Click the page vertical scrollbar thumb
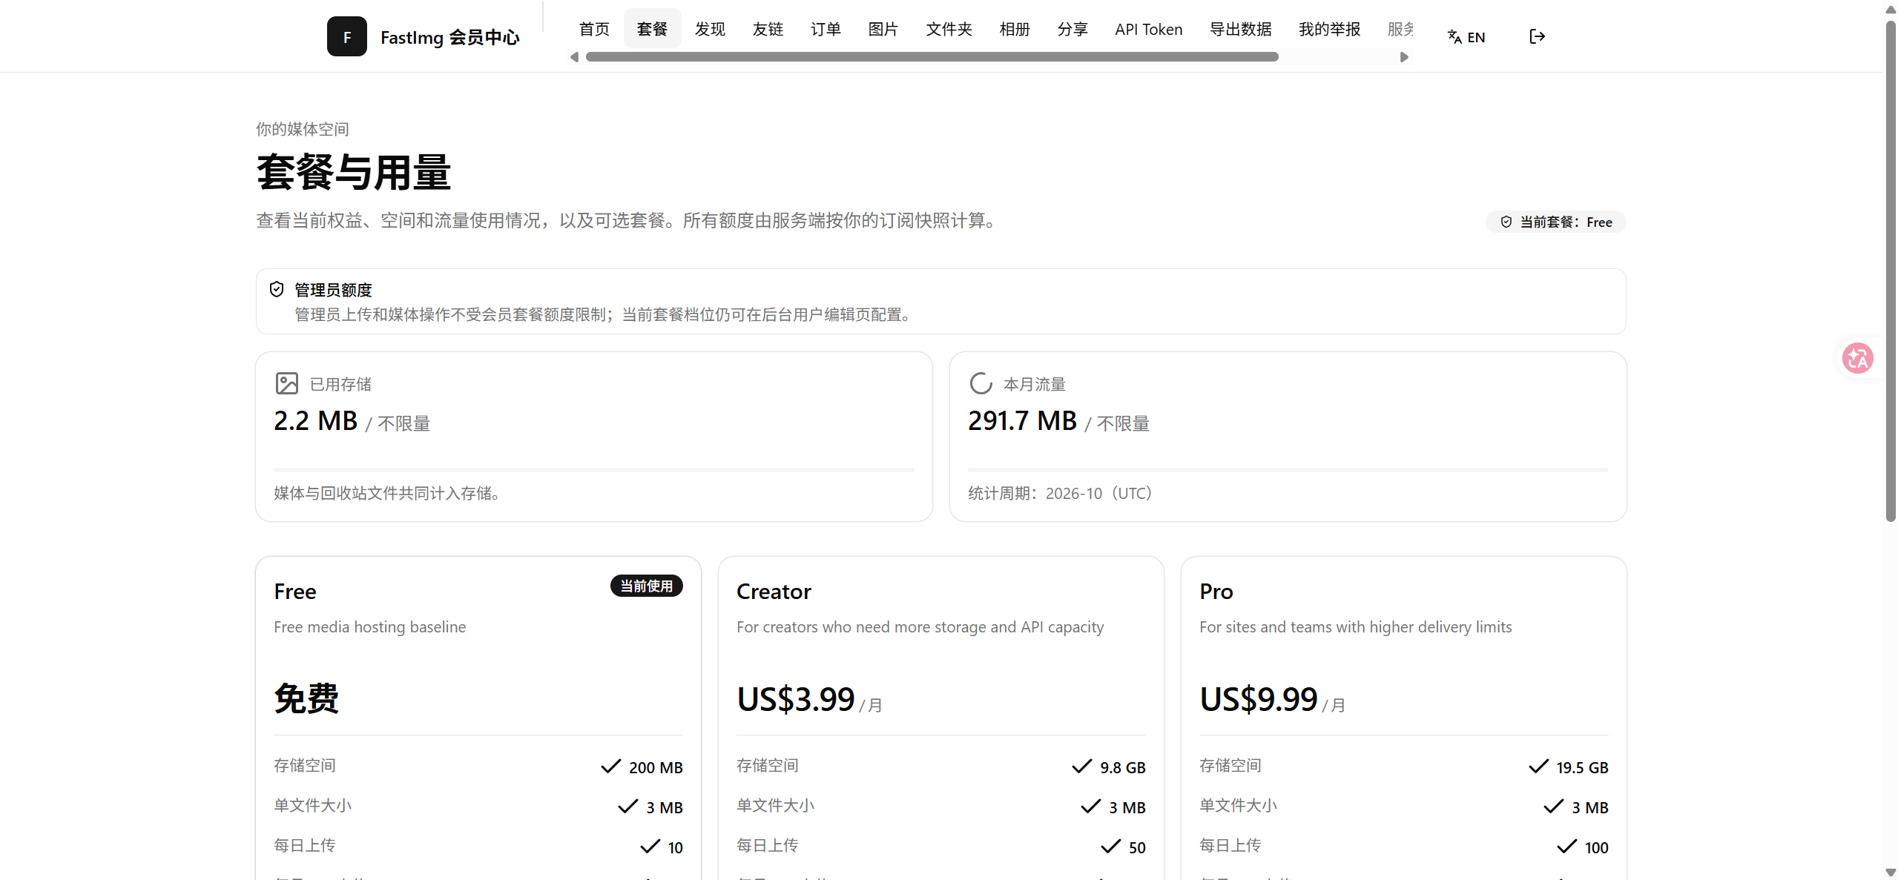1898x880 pixels. click(x=1891, y=271)
